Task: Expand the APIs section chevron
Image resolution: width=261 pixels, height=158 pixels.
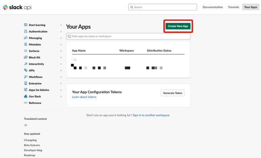Action: pyautogui.click(x=61, y=70)
